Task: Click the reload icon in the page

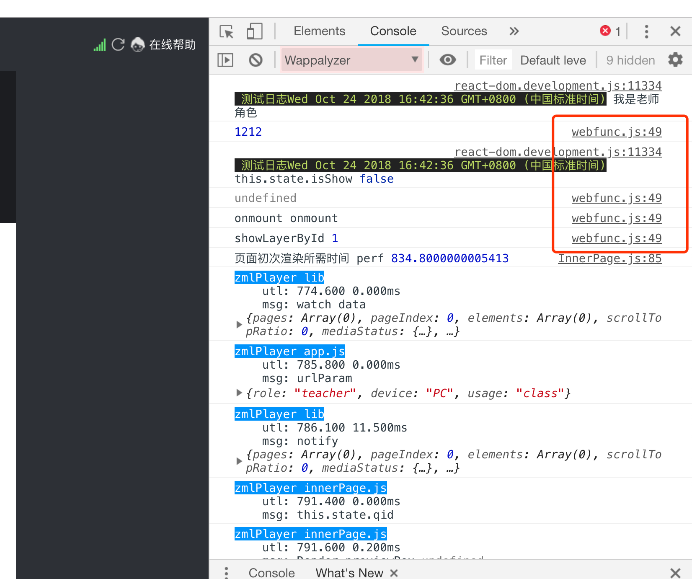Action: click(118, 44)
